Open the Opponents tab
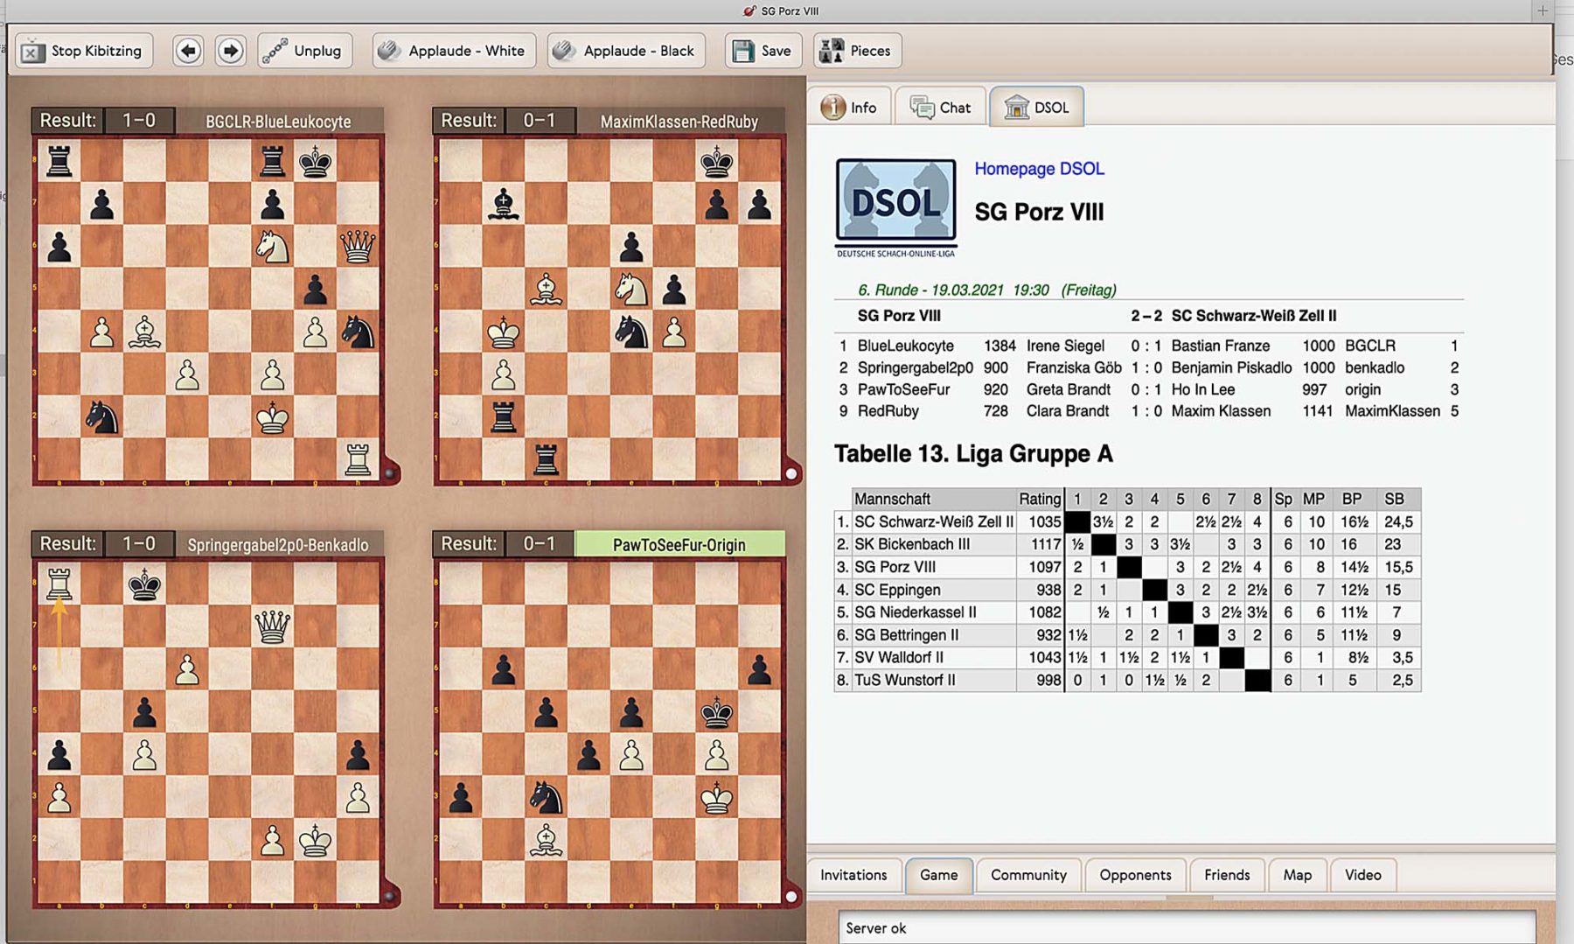The width and height of the screenshot is (1574, 944). coord(1135,875)
